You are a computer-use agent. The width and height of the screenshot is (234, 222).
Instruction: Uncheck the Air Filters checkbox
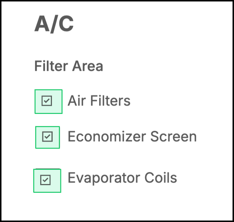point(47,101)
